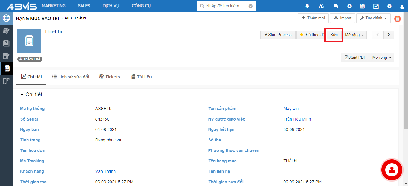Go to next record with right arrow
This screenshot has height=186, width=408.
[389, 35]
